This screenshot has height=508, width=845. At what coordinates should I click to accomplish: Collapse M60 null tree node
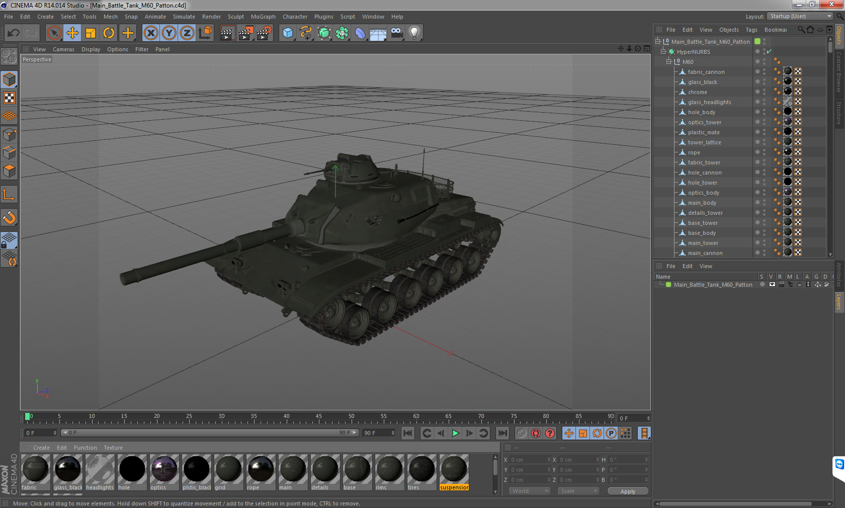point(669,62)
